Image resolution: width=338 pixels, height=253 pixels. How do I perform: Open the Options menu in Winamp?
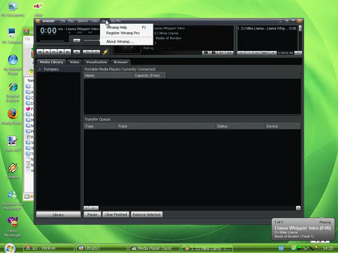(x=83, y=21)
